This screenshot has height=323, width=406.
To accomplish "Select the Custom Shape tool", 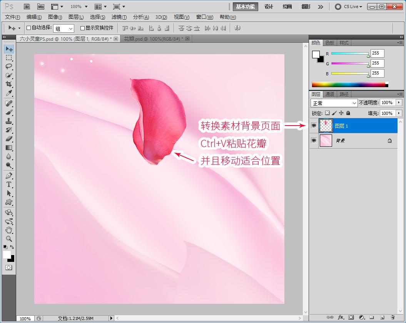I will pyautogui.click(x=9, y=202).
